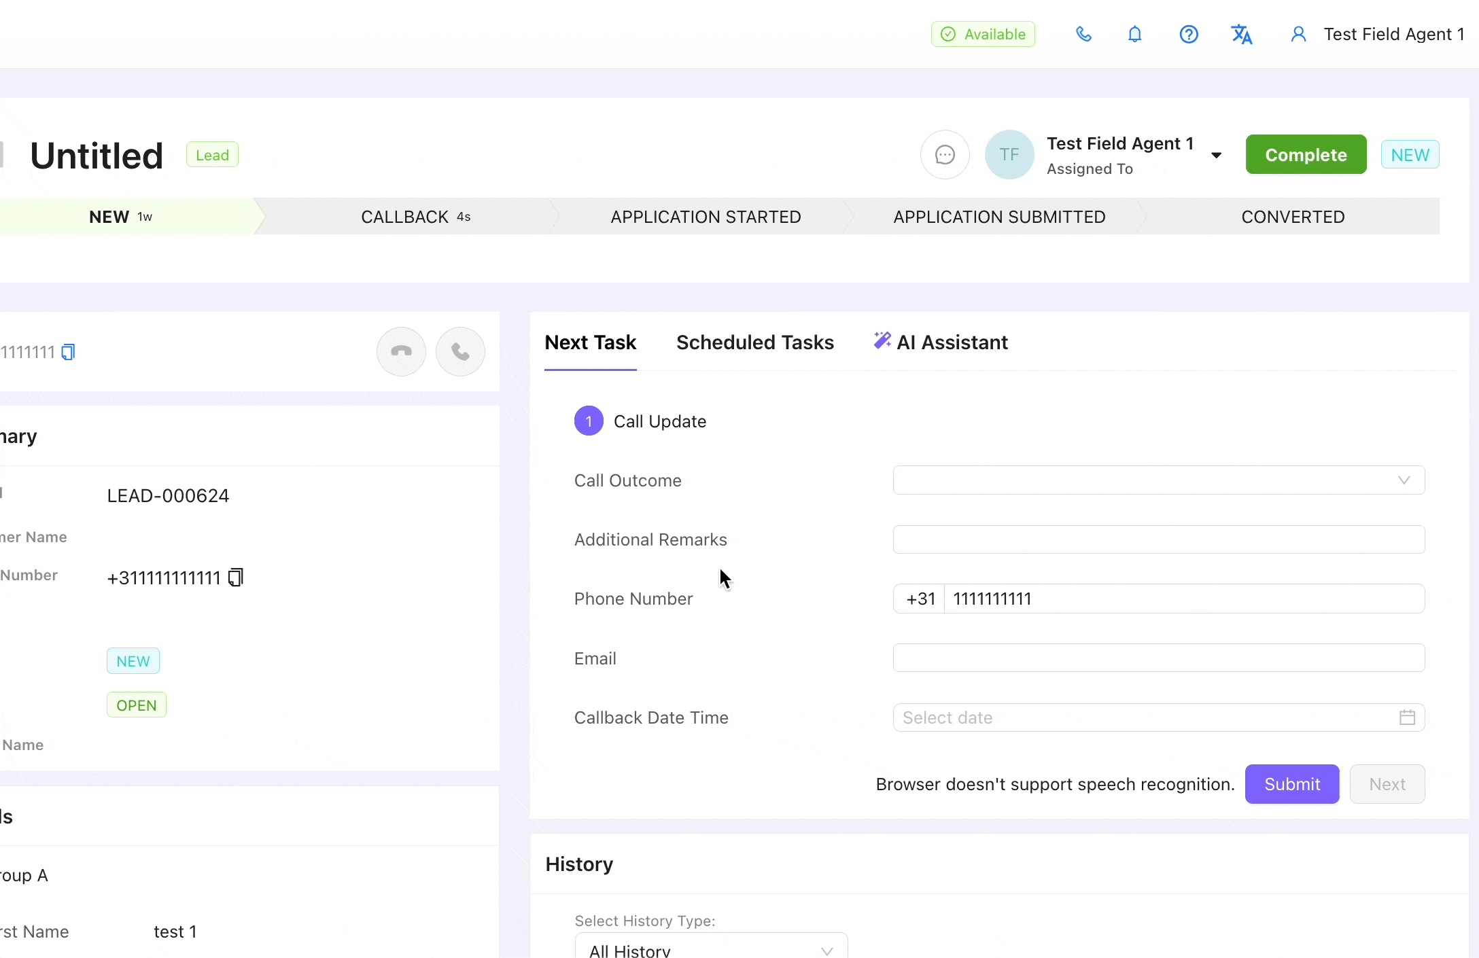Viewport: 1479px width, 958px height.
Task: Switch to the Scheduled Tasks tab
Action: pos(754,342)
